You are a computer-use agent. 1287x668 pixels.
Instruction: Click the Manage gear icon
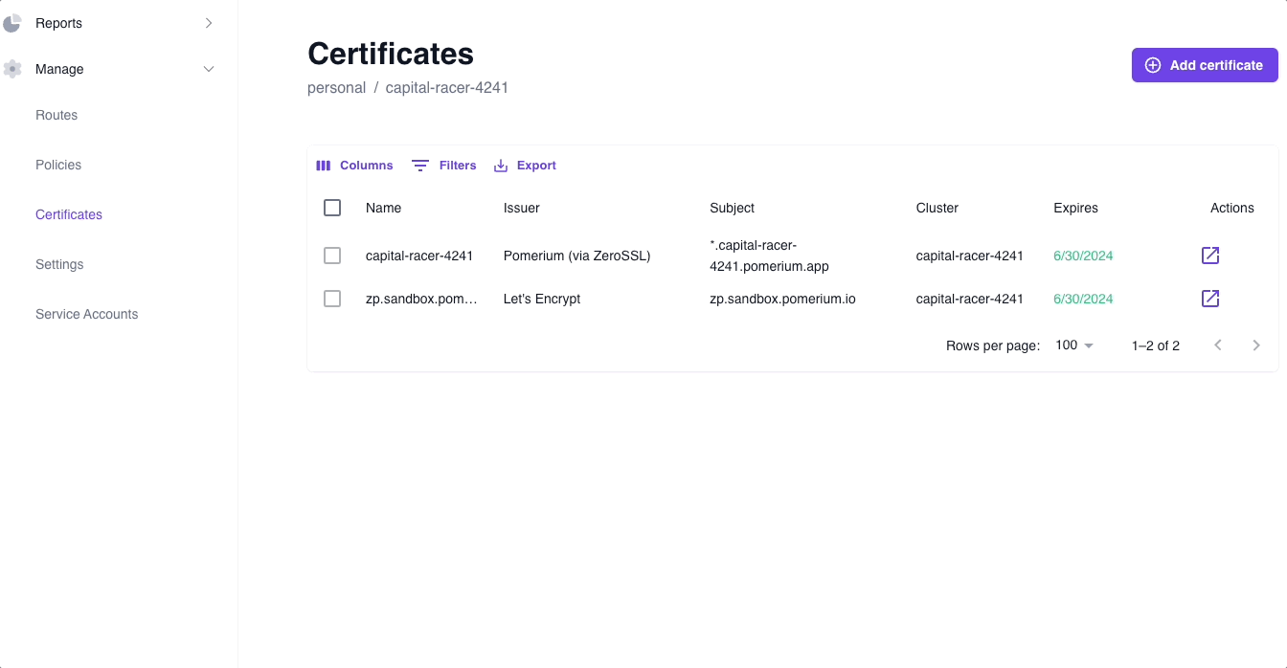pyautogui.click(x=11, y=69)
